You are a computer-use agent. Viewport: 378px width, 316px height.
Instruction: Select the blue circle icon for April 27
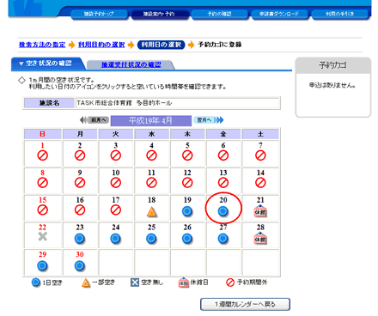[223, 239]
